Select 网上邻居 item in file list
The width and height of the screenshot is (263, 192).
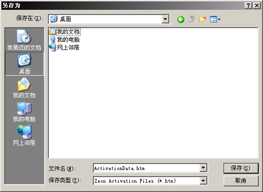64,48
